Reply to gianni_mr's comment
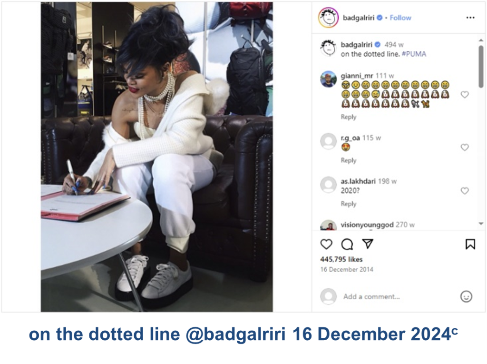This screenshot has width=487, height=364. point(348,117)
